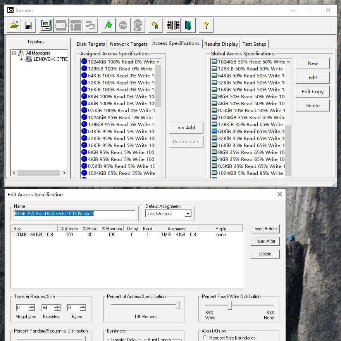Open the Default Assignment Disk Workers dropdown
Image resolution: width=341 pixels, height=341 pixels.
point(188,214)
